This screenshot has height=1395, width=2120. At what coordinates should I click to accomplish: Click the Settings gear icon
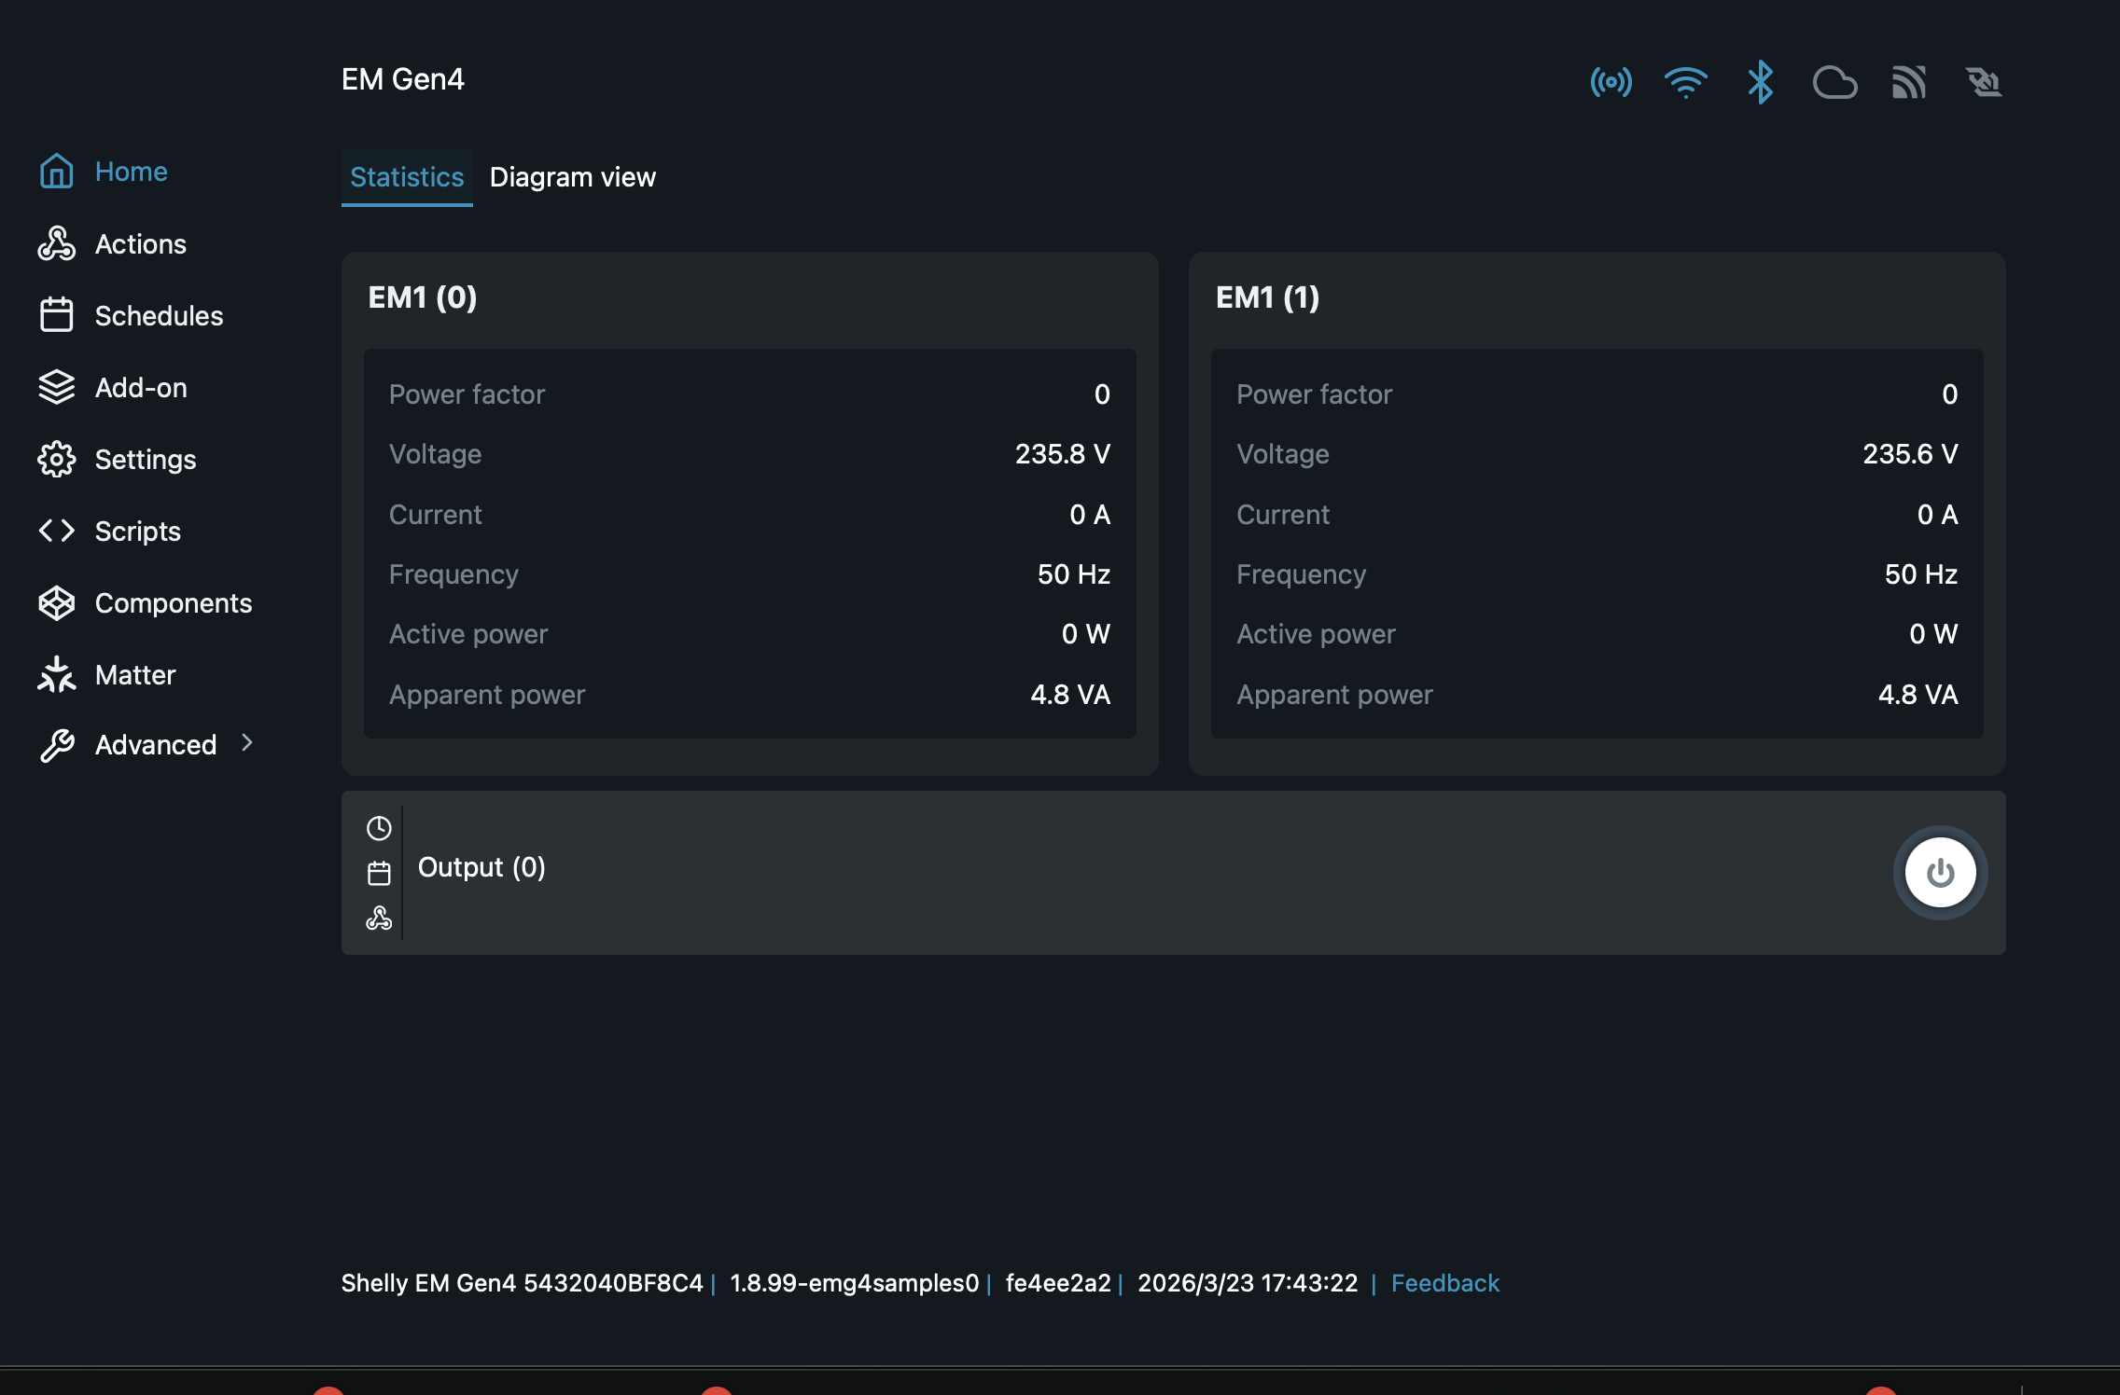pos(56,459)
